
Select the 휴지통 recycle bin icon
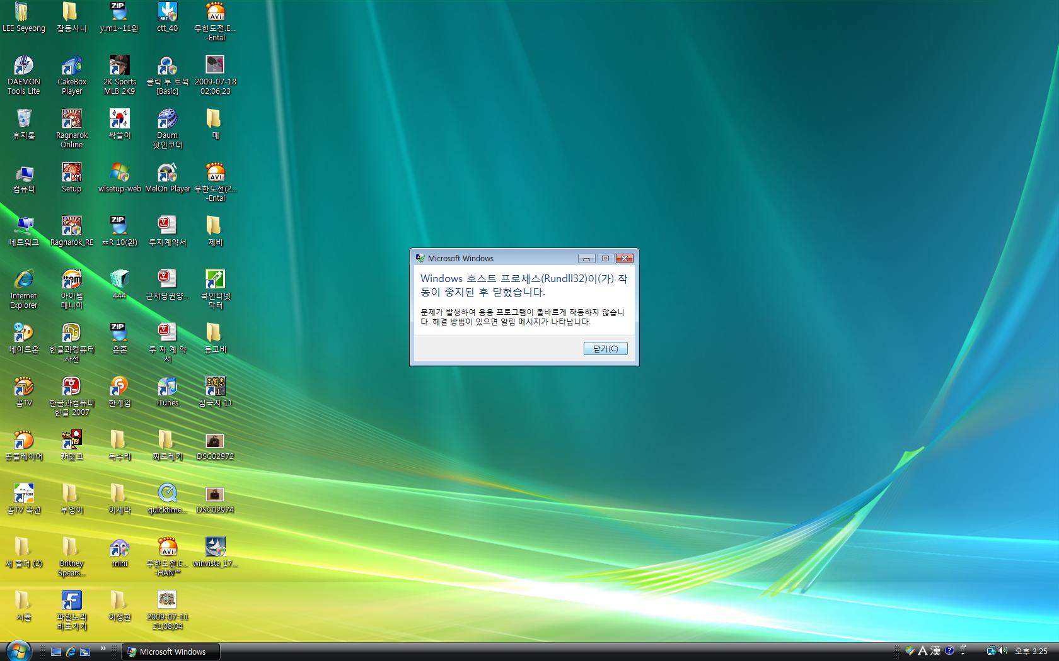tap(24, 124)
